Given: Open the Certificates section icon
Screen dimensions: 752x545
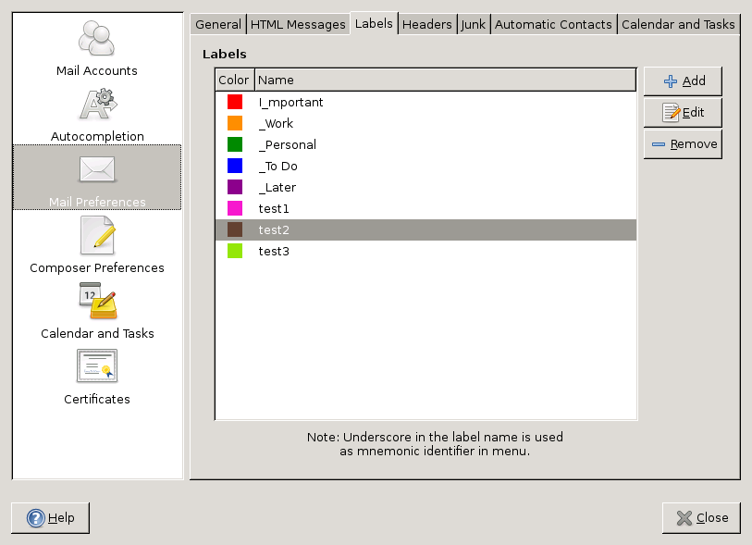Looking at the screenshot, I should (x=97, y=367).
